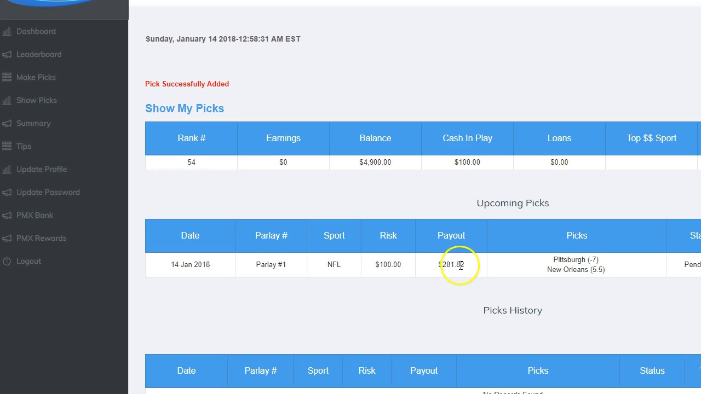Viewport: 701px width, 394px height.
Task: Click the $100.00 risk value
Action: coord(388,265)
